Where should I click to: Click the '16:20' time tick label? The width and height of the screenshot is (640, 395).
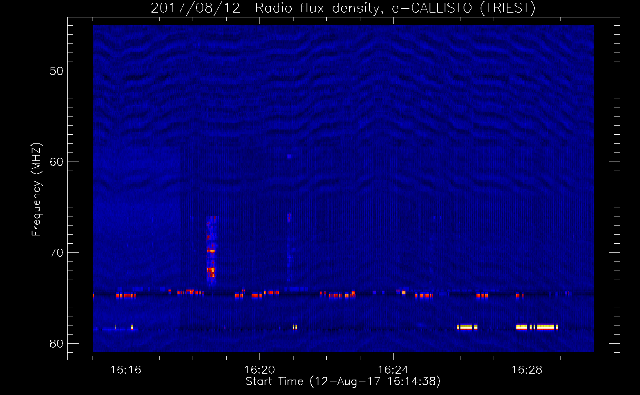(259, 370)
